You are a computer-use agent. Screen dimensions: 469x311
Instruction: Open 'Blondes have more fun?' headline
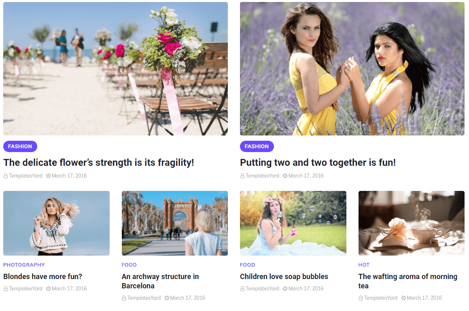click(x=43, y=277)
